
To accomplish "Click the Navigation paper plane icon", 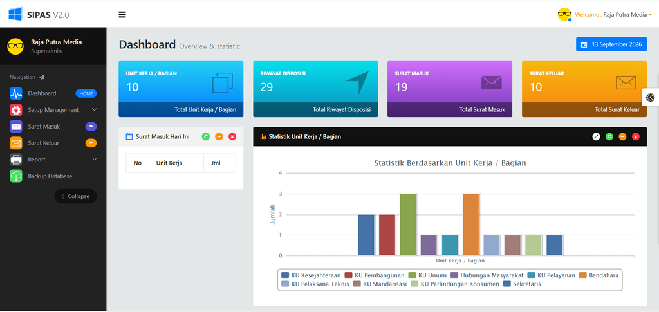I will pos(42,77).
